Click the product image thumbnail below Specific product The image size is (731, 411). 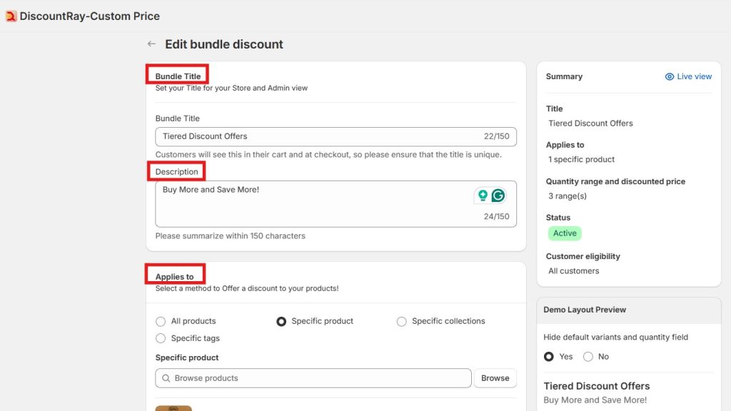173,408
